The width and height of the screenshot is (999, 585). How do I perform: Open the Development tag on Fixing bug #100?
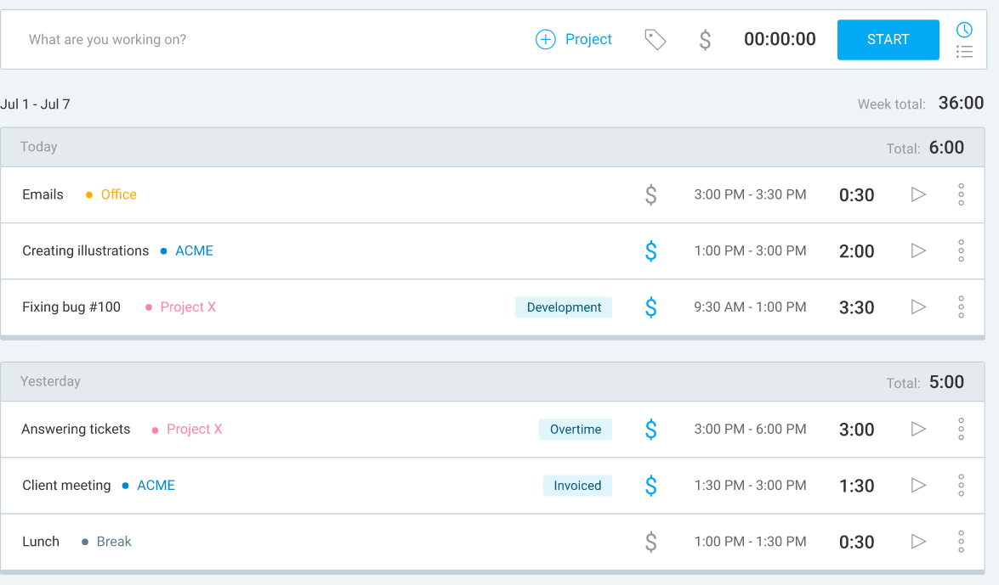564,307
